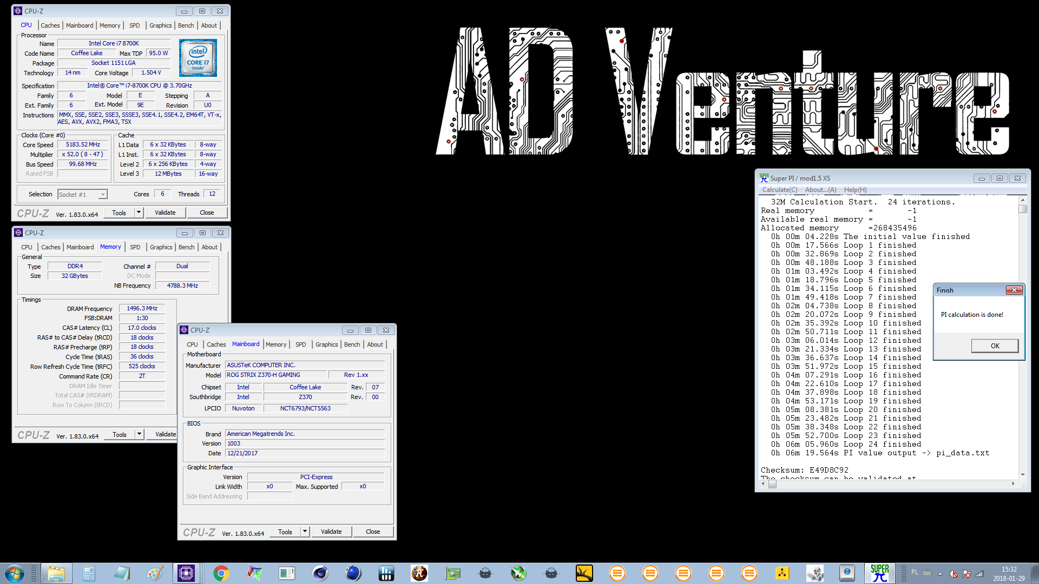This screenshot has height=584, width=1039.
Task: Expand Tools dropdown in CPU tab window
Action: (x=139, y=213)
